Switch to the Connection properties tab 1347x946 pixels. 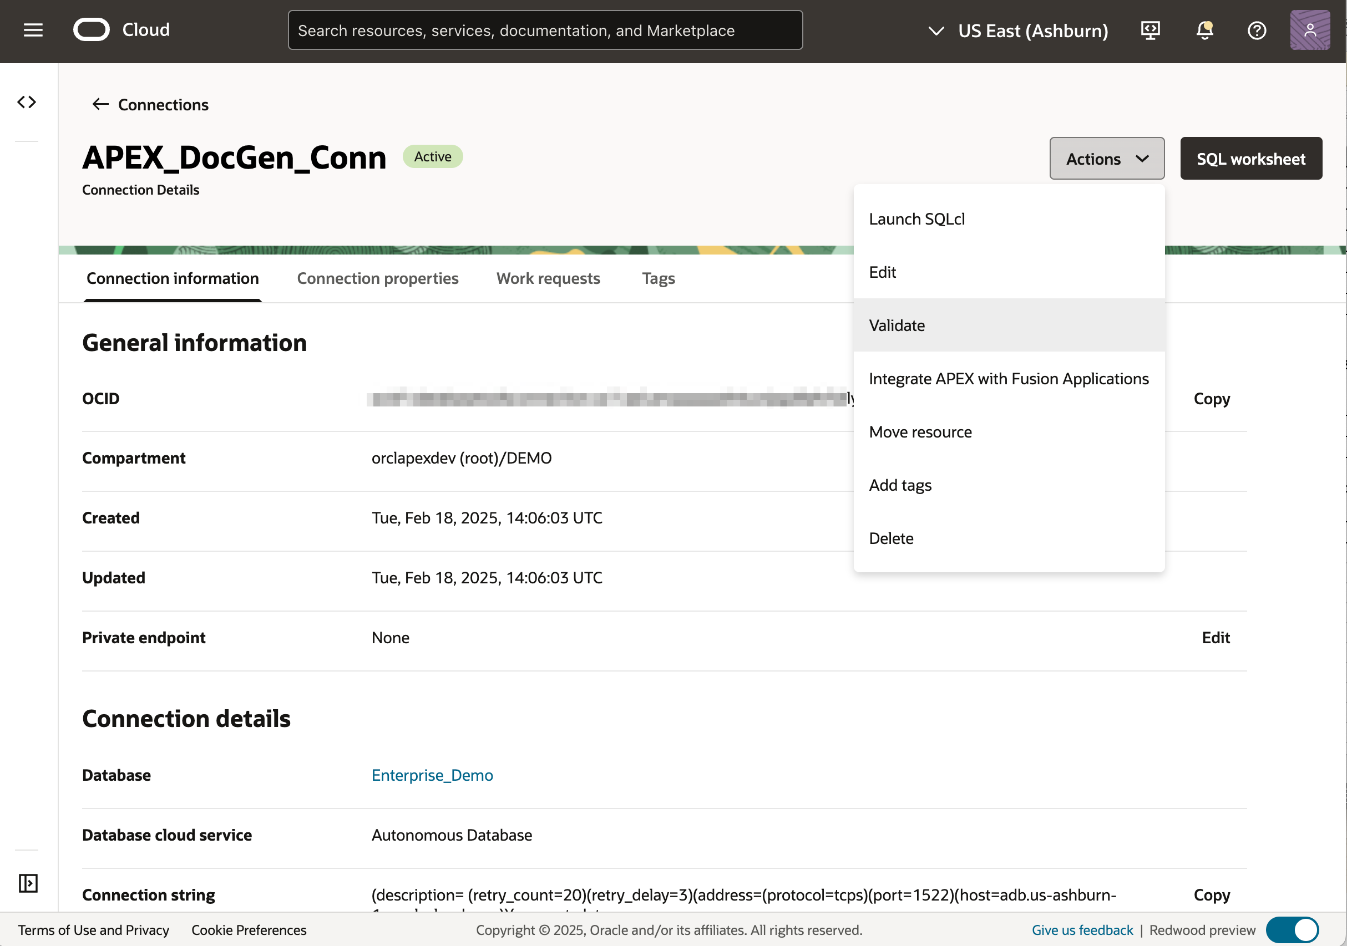[x=377, y=278]
